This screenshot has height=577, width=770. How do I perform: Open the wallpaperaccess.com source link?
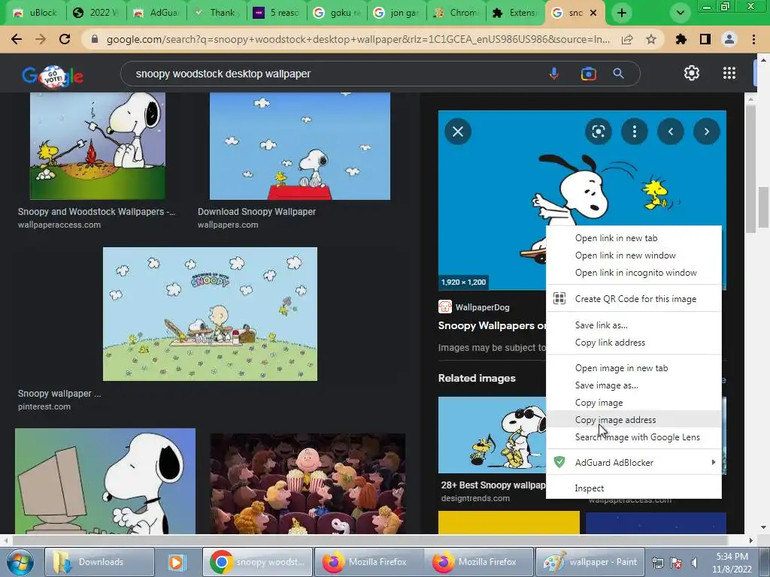[59, 225]
